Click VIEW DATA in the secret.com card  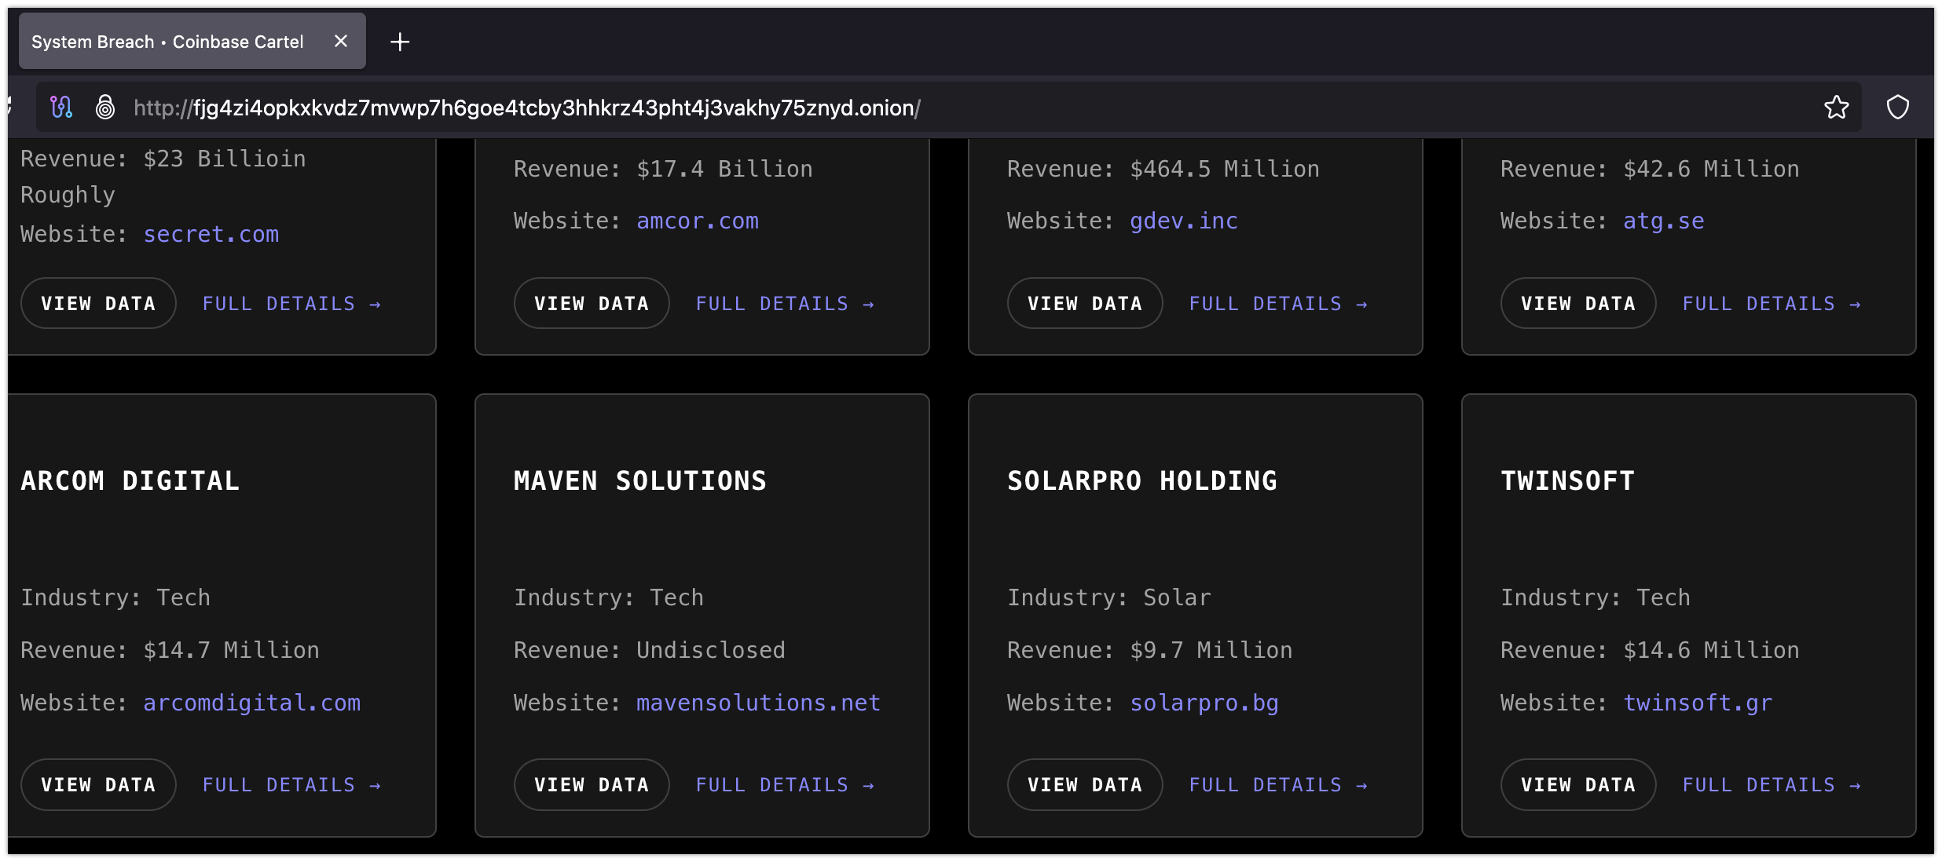click(98, 303)
